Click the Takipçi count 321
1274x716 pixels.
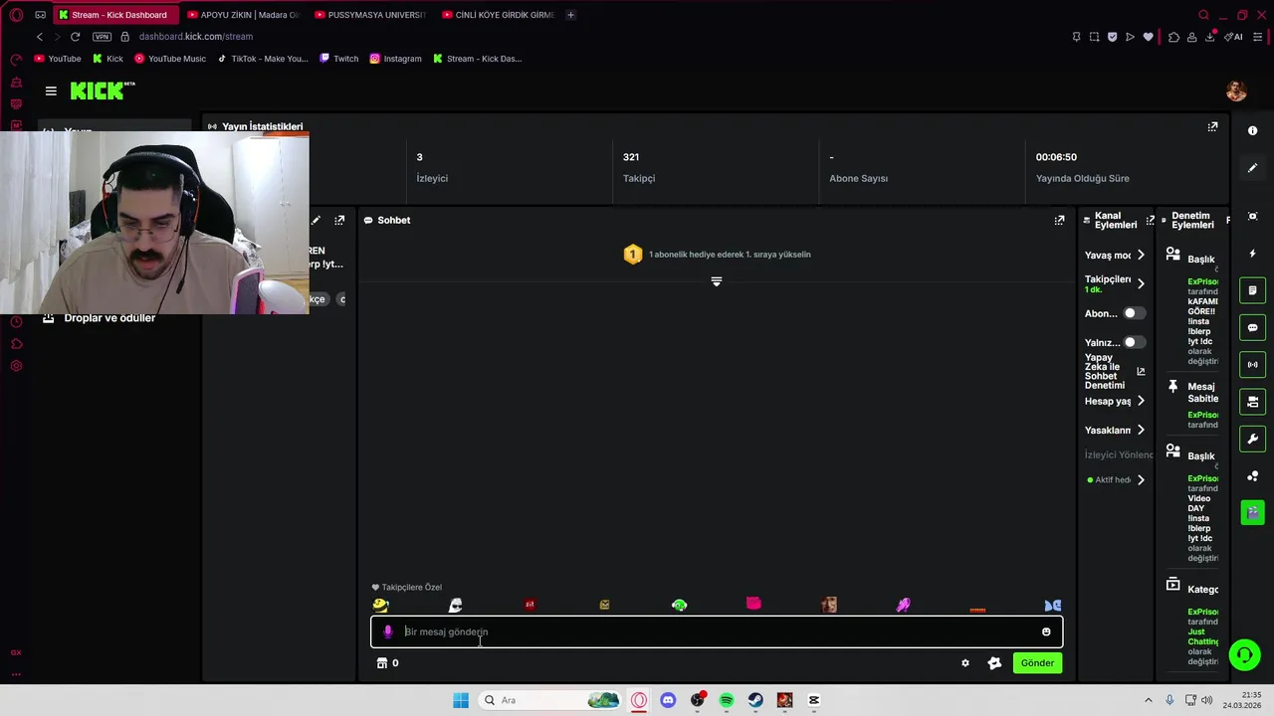[631, 157]
